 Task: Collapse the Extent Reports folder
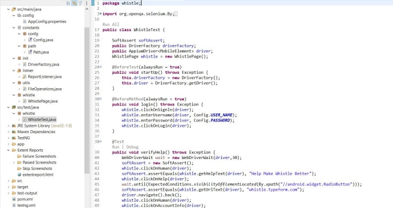point(9,150)
